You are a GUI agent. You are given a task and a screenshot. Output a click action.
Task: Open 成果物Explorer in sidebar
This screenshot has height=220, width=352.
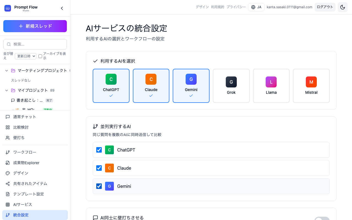click(35, 163)
